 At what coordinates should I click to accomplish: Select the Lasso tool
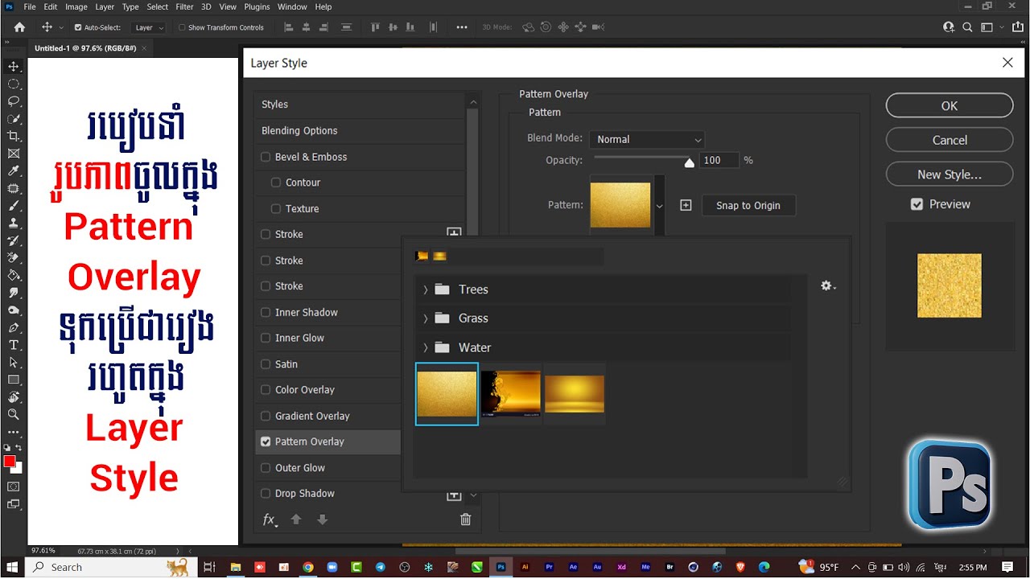[14, 101]
